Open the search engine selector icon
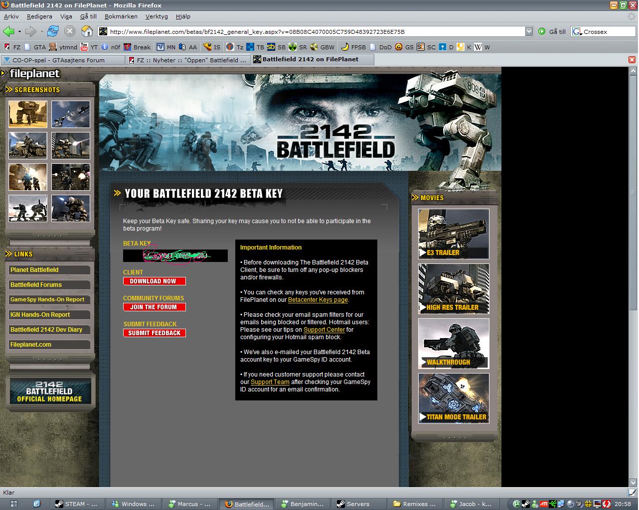 [x=577, y=31]
